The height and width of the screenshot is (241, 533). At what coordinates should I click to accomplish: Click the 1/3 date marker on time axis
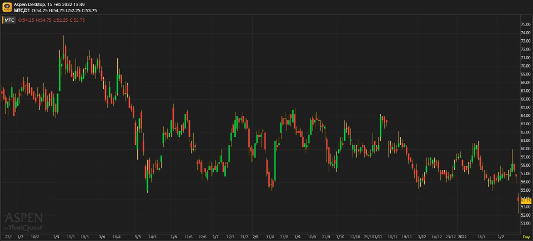56,237
